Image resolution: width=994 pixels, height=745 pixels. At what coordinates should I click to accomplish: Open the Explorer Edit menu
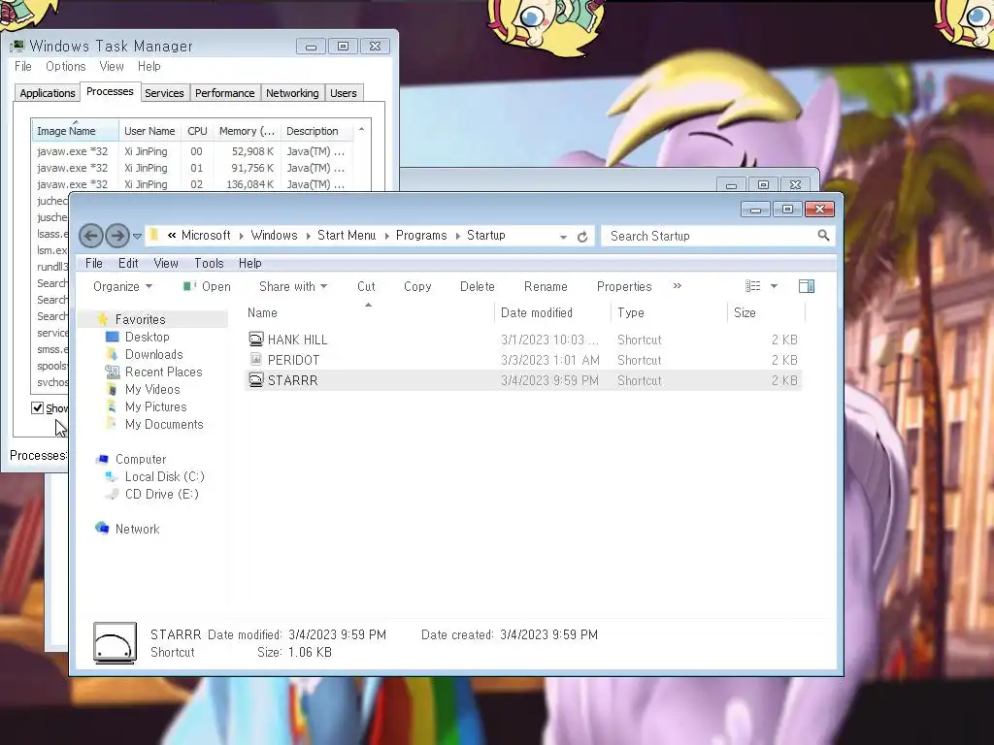point(128,263)
